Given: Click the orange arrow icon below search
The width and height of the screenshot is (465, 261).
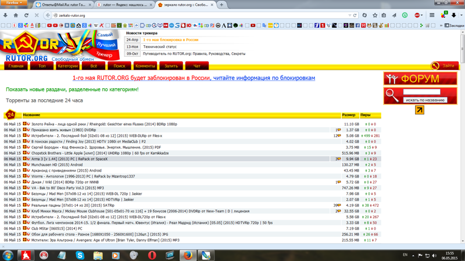Looking at the screenshot, I should [419, 110].
